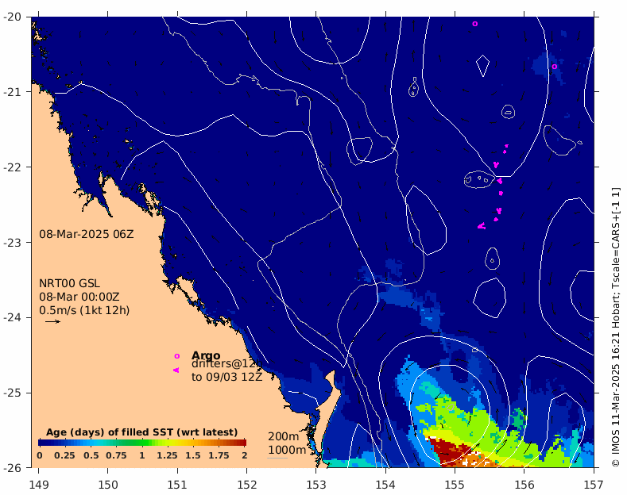The image size is (627, 495).
Task: Click the IMOS copyright text on right edge
Action: [616, 327]
